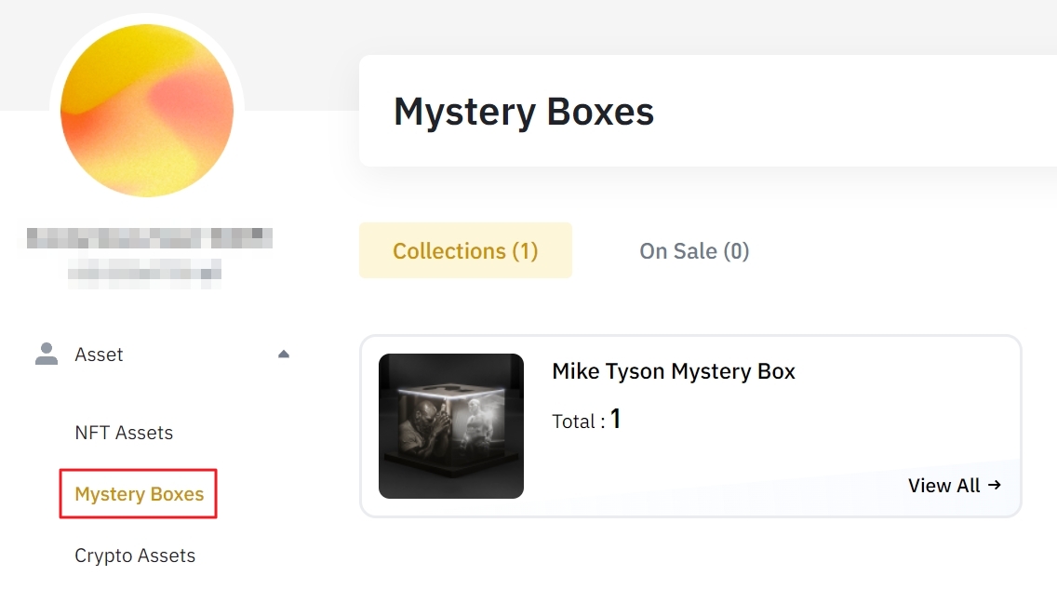Go to Crypto Assets in the sidebar
The width and height of the screenshot is (1057, 589).
(x=135, y=556)
